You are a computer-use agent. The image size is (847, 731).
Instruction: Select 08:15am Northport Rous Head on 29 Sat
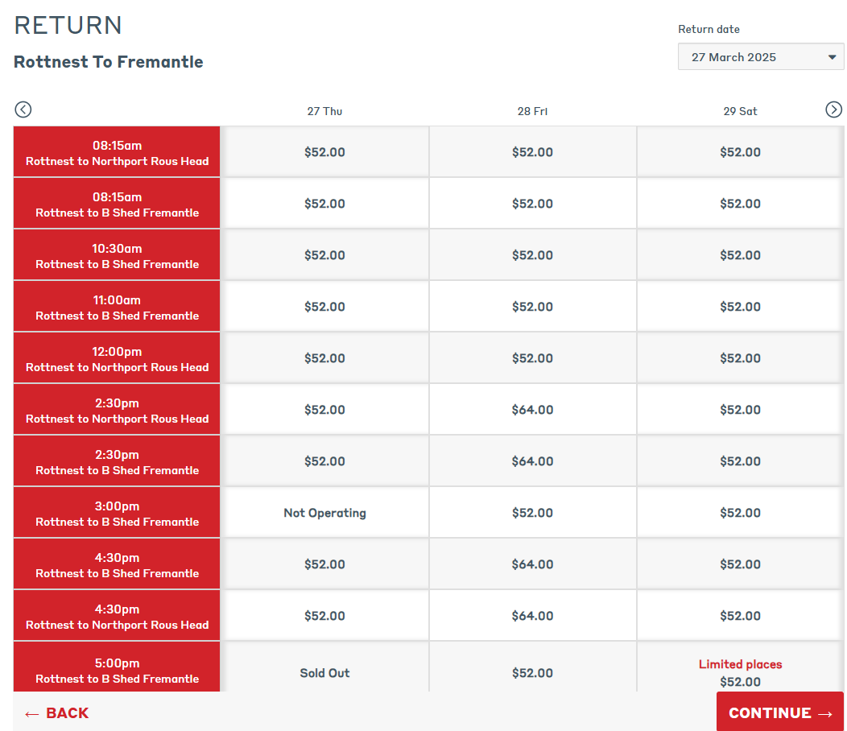[740, 152]
